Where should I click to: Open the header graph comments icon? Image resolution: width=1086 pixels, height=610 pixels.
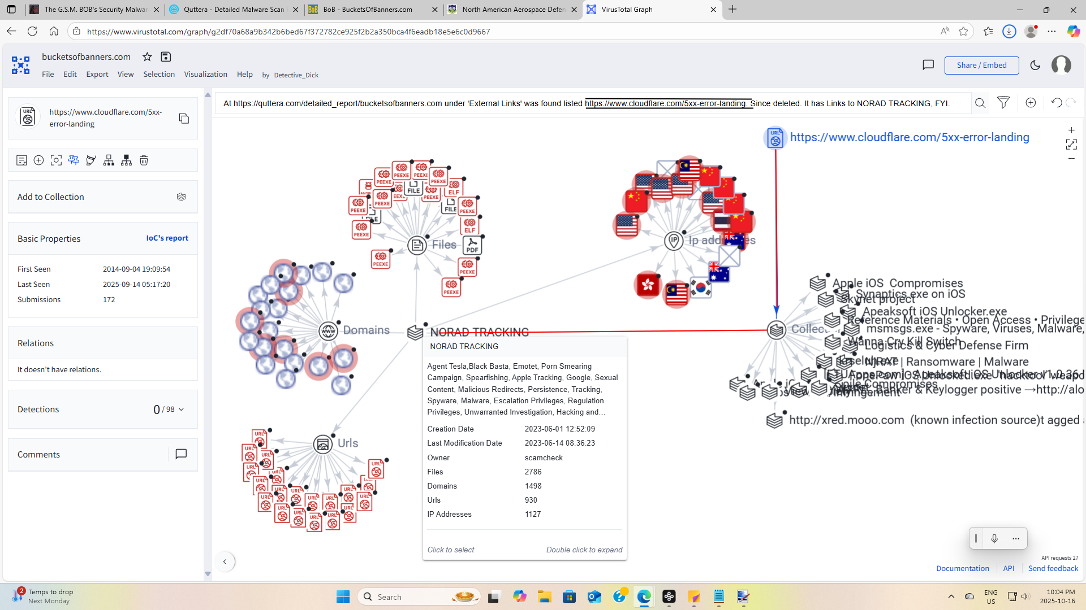pyautogui.click(x=928, y=65)
